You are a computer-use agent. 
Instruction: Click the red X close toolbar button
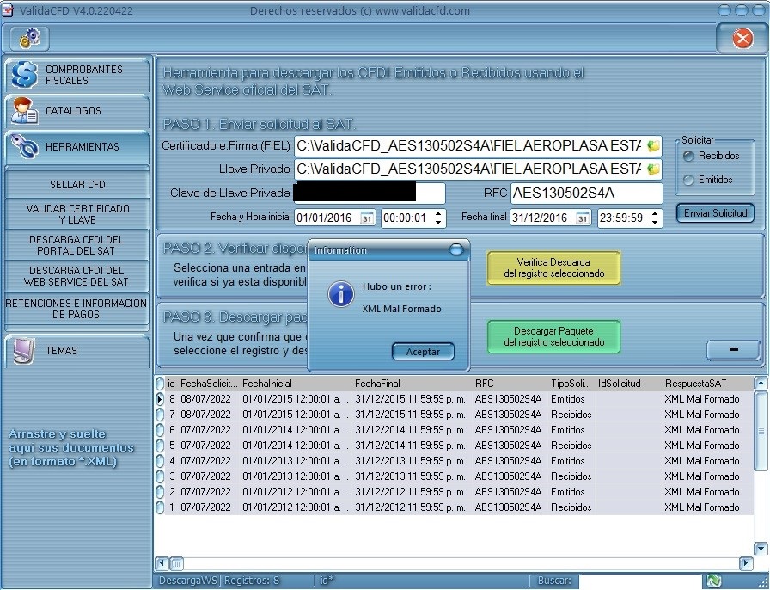click(742, 38)
